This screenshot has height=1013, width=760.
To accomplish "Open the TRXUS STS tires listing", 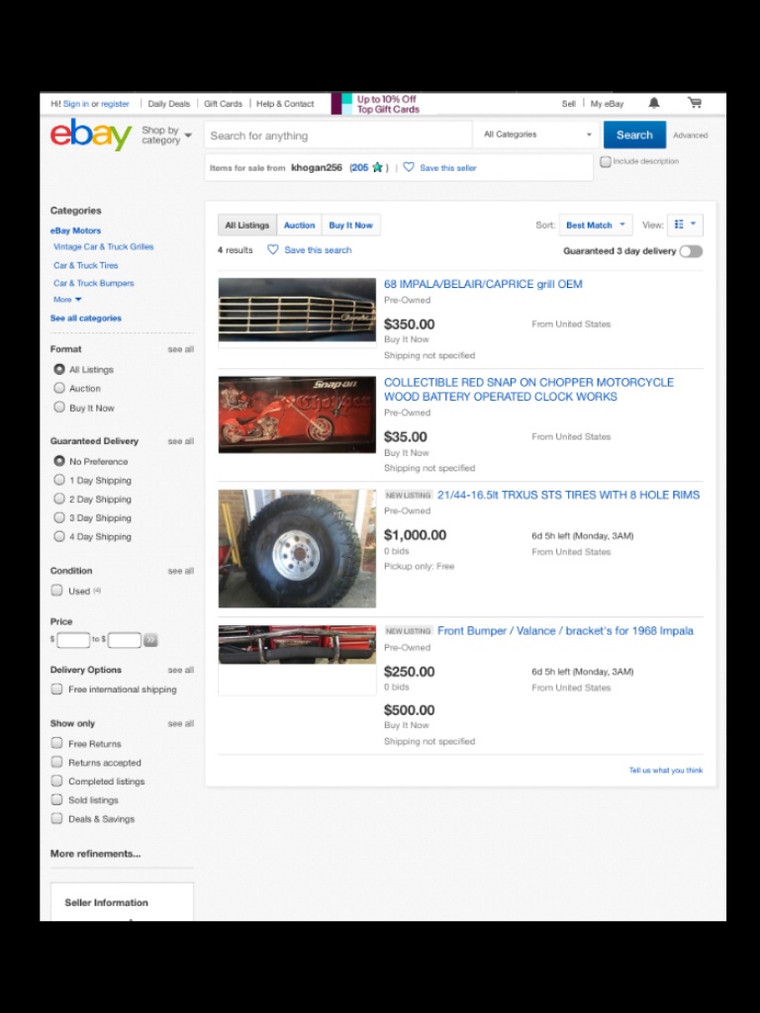I will 568,495.
